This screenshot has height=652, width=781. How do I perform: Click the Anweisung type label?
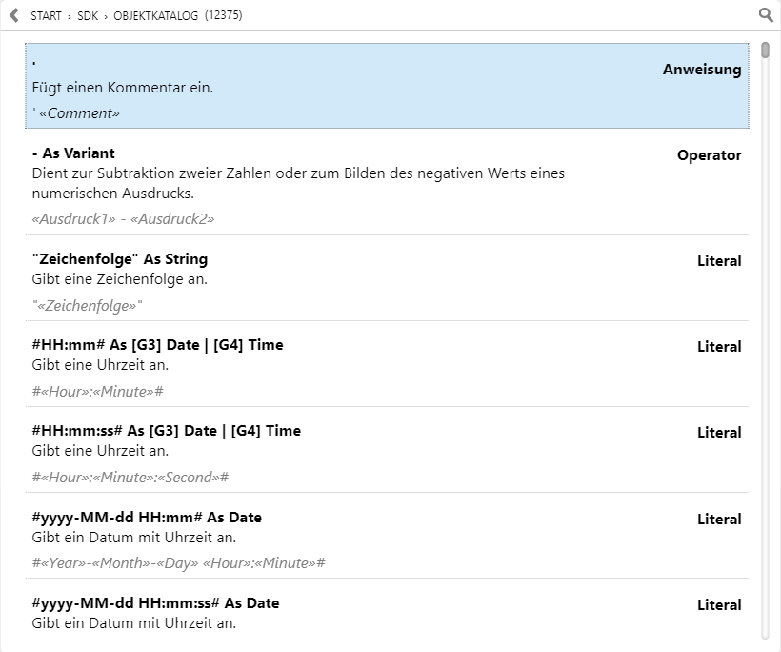point(702,70)
